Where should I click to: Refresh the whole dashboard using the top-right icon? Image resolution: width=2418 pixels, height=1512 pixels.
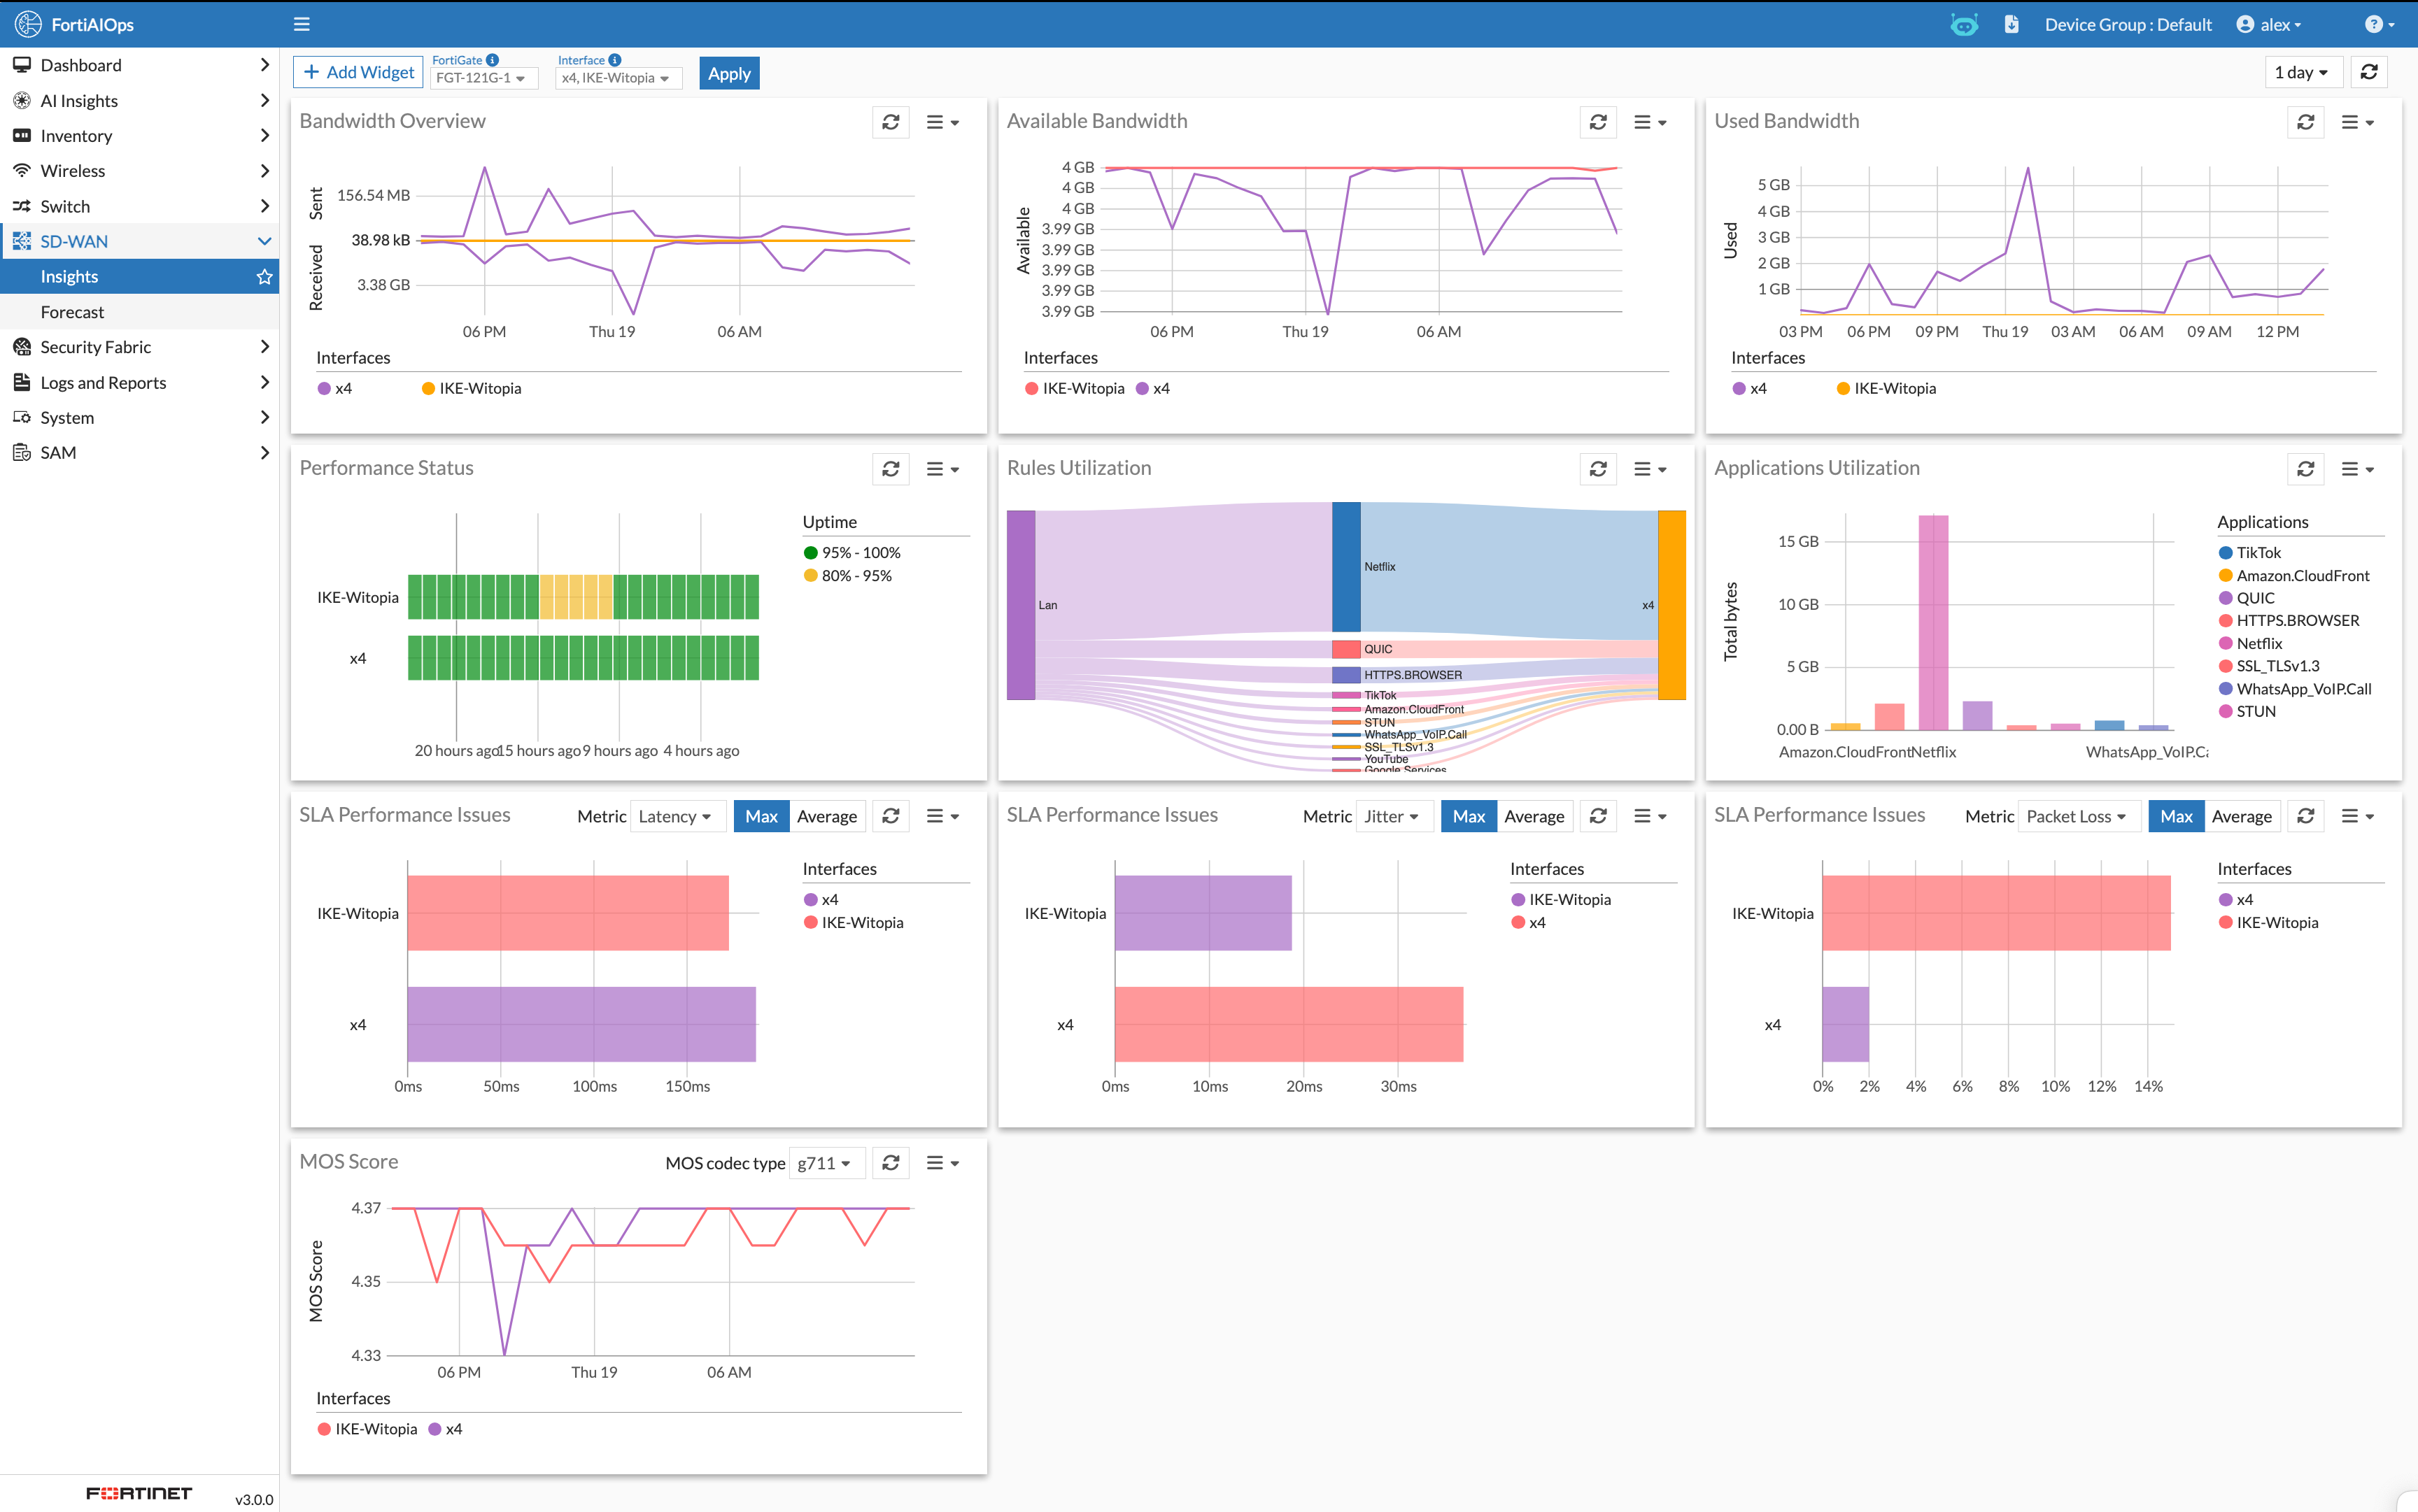[x=2369, y=72]
